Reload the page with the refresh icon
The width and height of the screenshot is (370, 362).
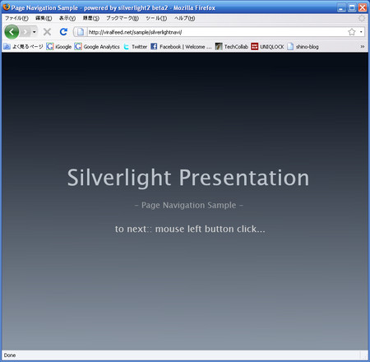pyautogui.click(x=63, y=32)
